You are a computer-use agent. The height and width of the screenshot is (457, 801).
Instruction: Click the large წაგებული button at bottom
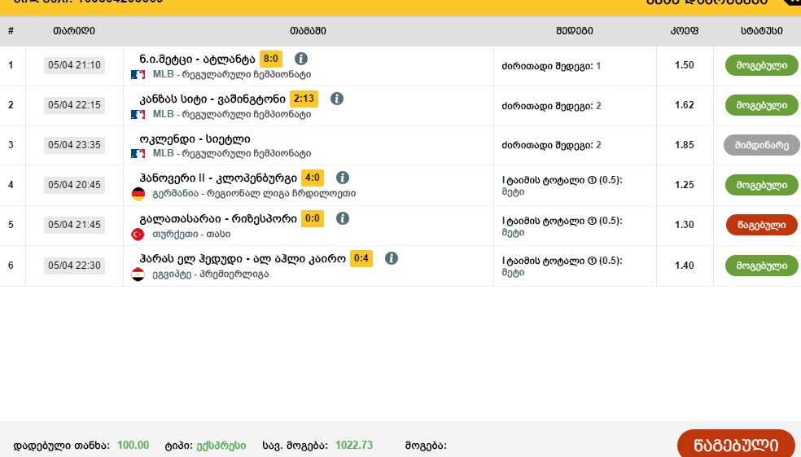click(736, 444)
